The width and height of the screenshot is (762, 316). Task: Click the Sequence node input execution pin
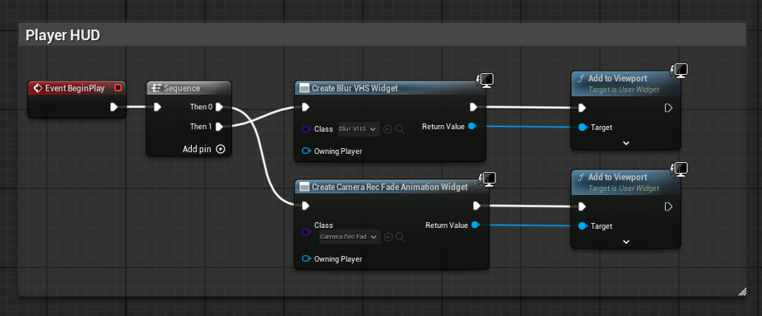coord(157,107)
